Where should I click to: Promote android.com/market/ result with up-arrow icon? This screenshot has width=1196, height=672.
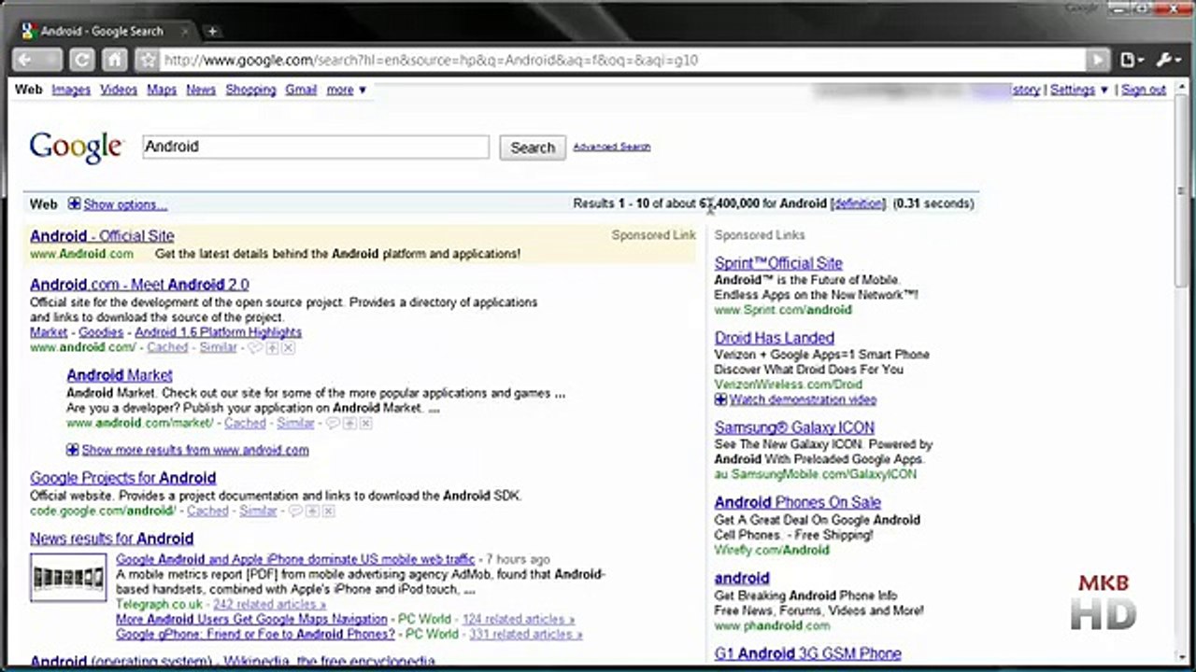coord(349,423)
